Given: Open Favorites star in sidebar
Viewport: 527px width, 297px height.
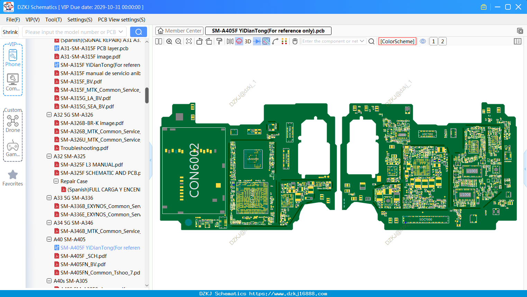Looking at the screenshot, I should point(13,178).
